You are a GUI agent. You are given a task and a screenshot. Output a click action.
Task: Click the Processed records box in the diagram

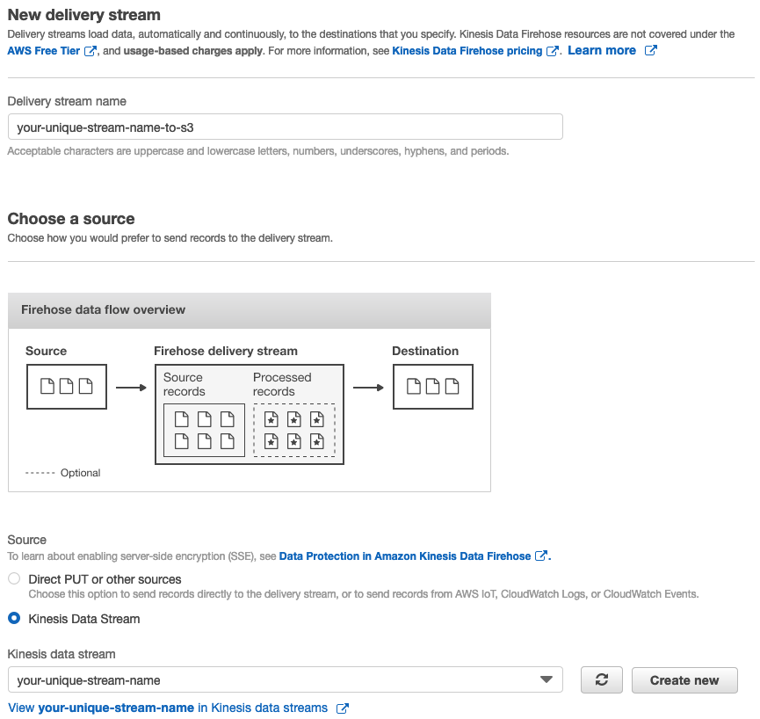pyautogui.click(x=293, y=431)
